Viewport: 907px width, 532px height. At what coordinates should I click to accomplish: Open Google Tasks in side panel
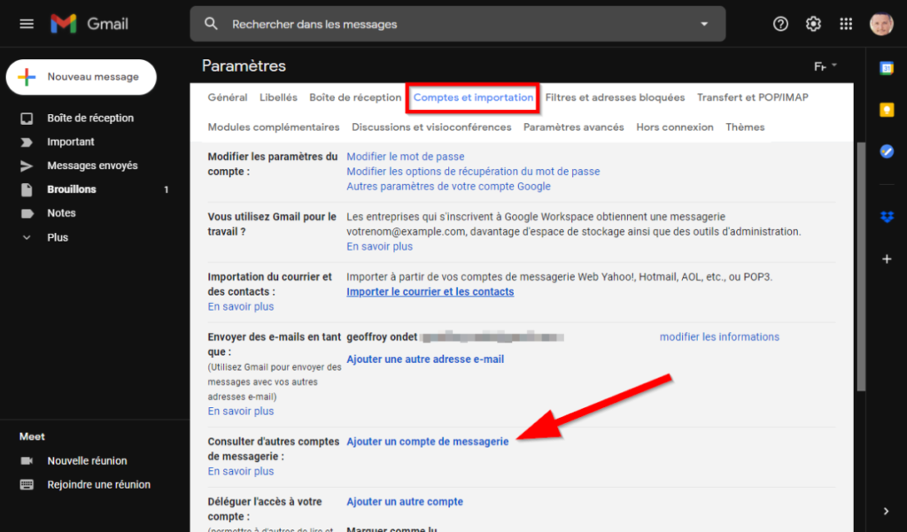(x=887, y=151)
